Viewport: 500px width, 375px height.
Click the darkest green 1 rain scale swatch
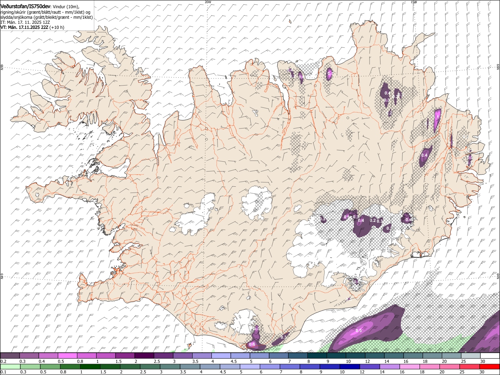tap(90, 366)
